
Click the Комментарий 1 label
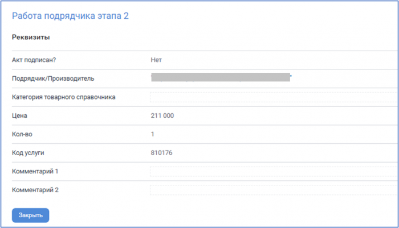[35, 172]
